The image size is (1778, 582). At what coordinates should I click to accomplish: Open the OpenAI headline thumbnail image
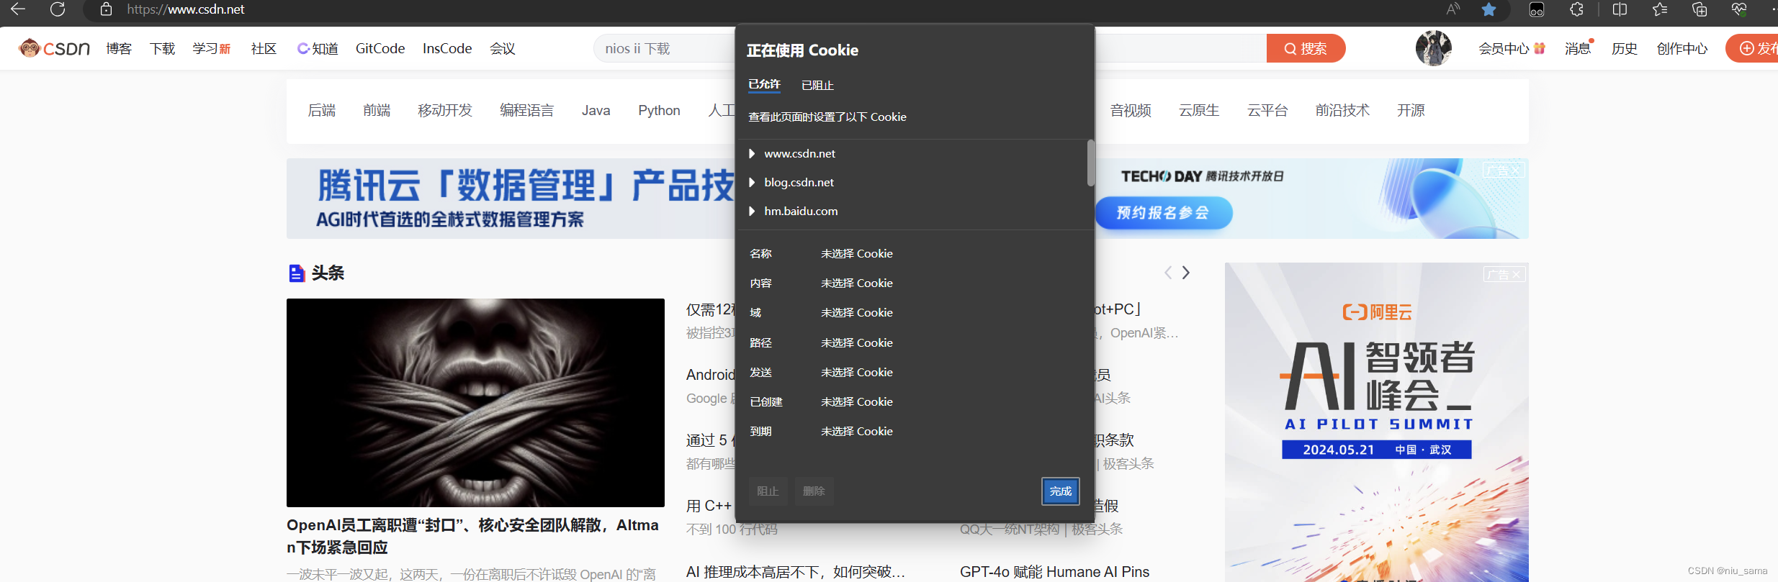pyautogui.click(x=475, y=403)
